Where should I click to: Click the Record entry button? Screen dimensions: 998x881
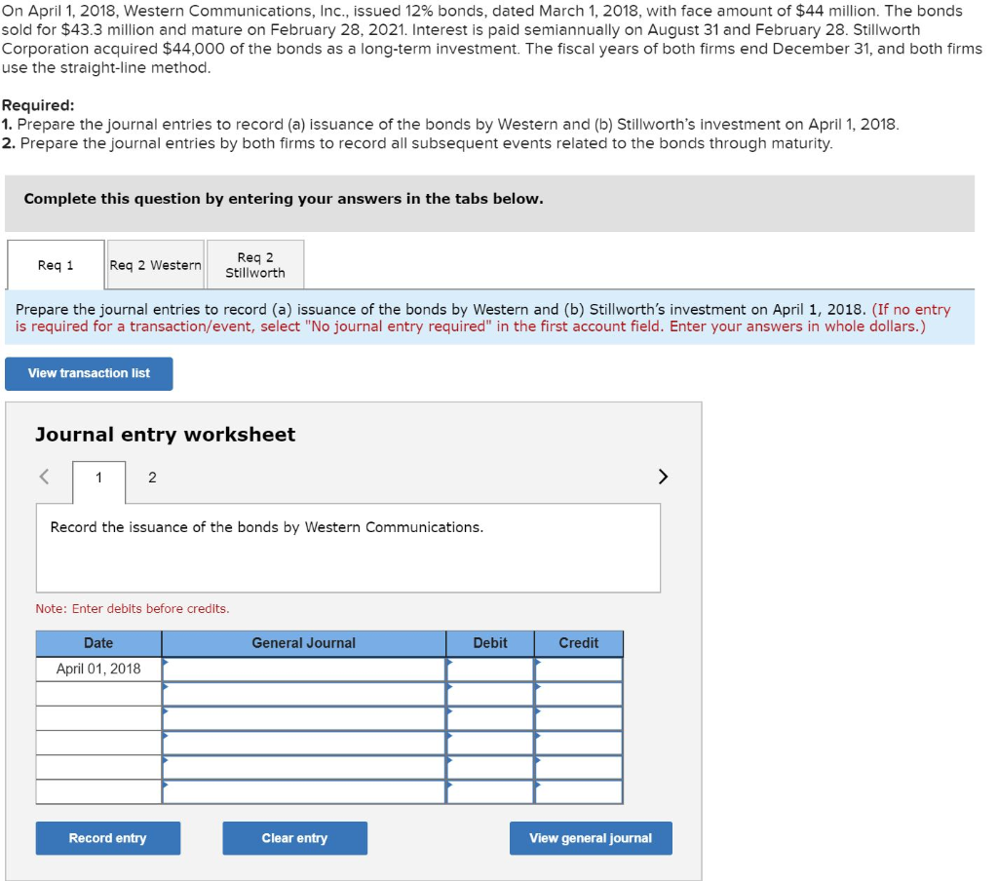coord(107,838)
